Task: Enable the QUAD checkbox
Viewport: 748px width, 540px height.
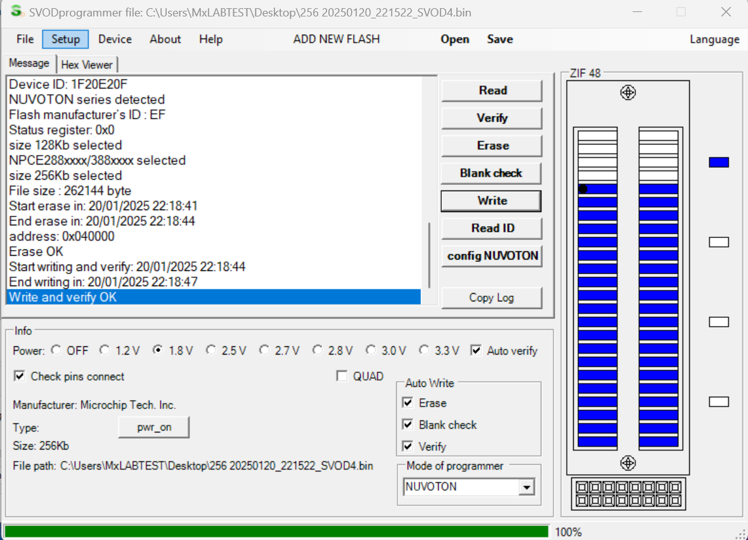Action: click(342, 376)
